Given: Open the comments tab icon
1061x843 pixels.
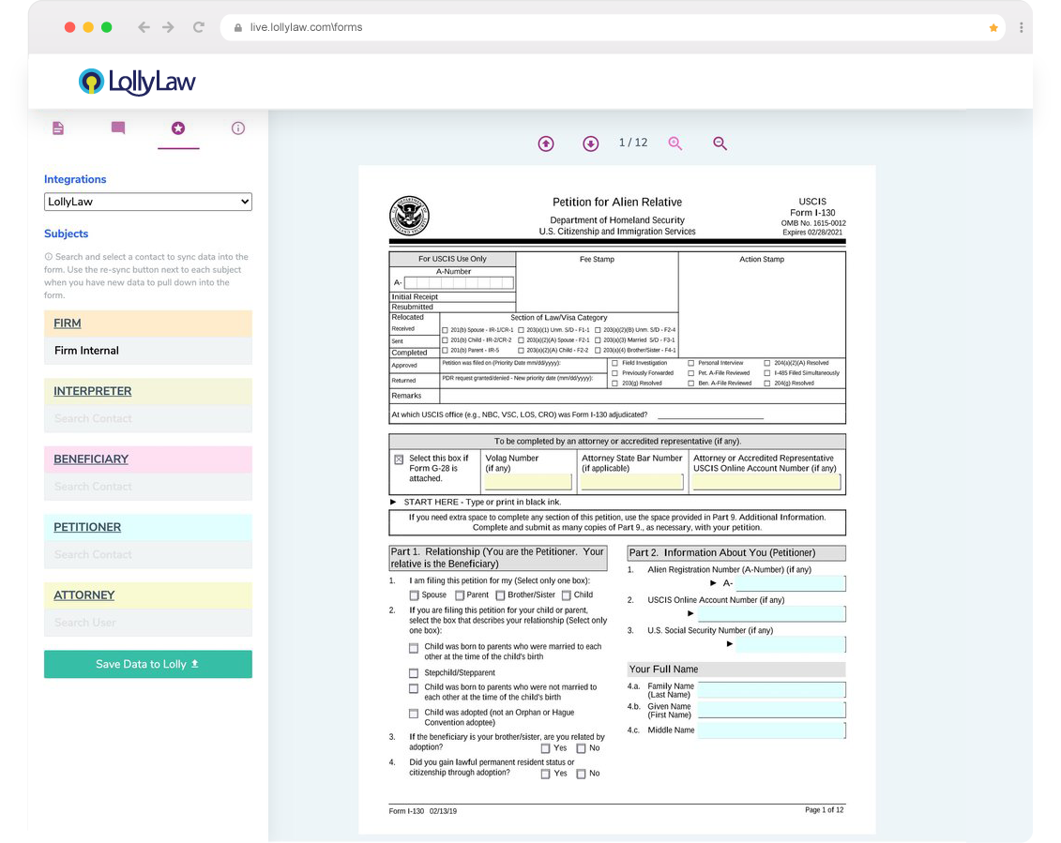Looking at the screenshot, I should 118,128.
